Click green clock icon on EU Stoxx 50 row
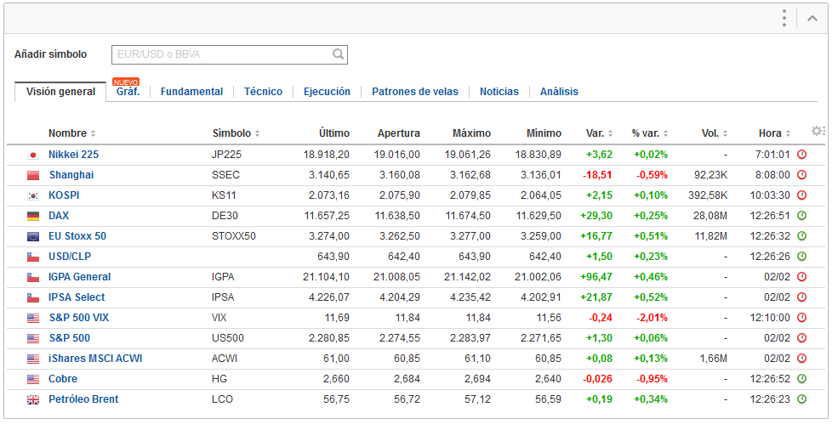Image resolution: width=832 pixels, height=424 pixels. pos(801,236)
